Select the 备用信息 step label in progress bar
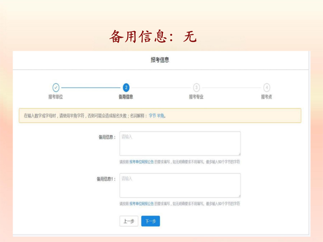Screen dimensions: 323x242 pos(126,97)
